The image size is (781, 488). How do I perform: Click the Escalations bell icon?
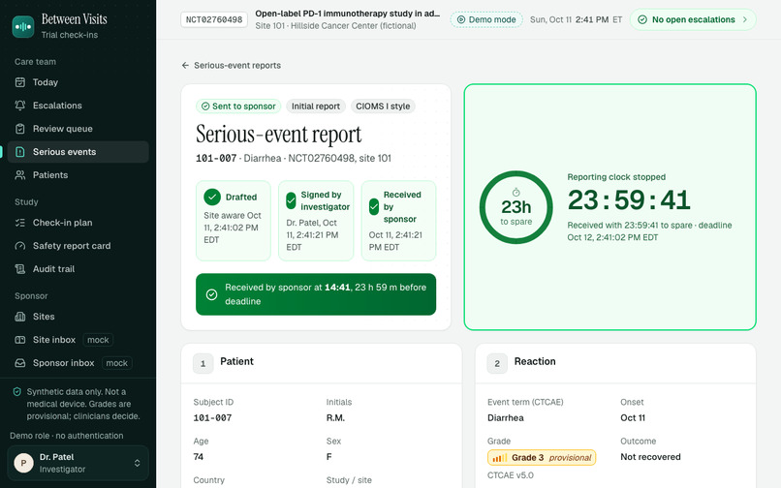(x=20, y=106)
